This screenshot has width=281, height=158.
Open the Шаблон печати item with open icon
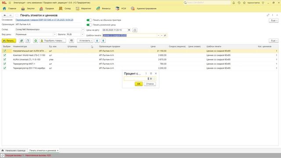[165, 36]
